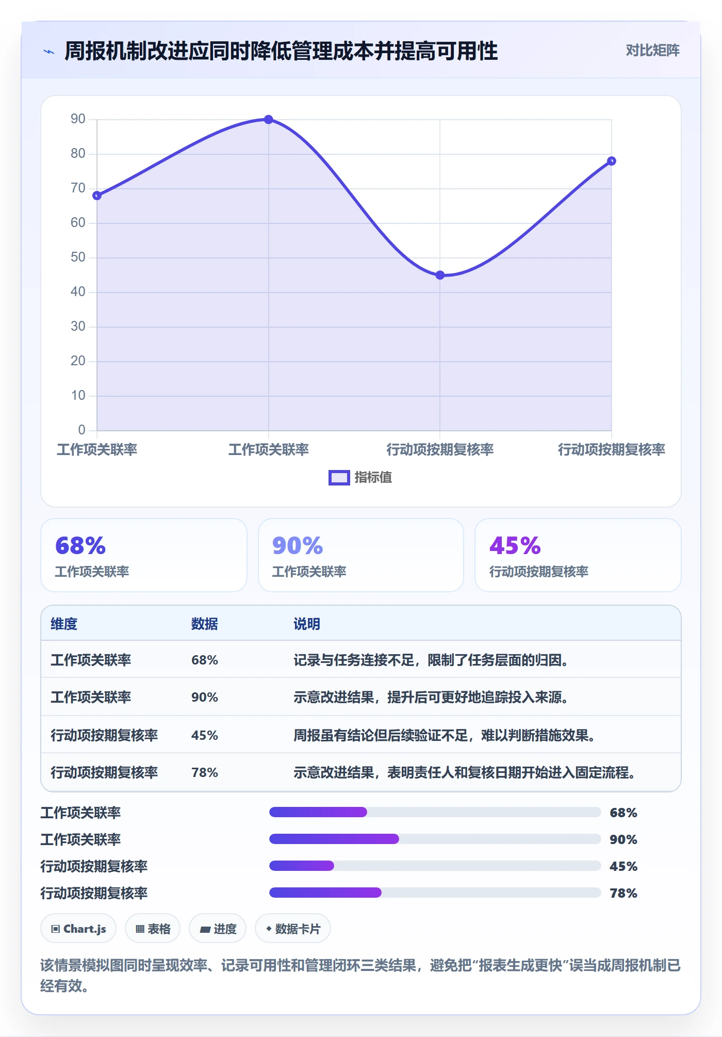Click the table cell "示意改进结果，提升后可更好地追踪投入来源。"
The width and height of the screenshot is (722, 1037).
[431, 697]
